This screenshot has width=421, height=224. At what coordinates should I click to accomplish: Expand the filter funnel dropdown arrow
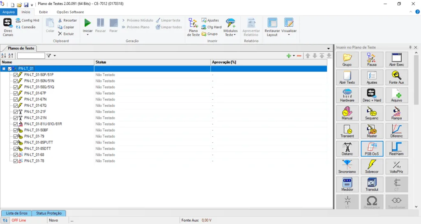55,56
